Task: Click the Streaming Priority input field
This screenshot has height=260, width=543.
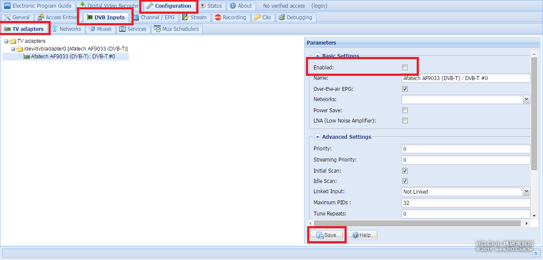Action: [466, 160]
